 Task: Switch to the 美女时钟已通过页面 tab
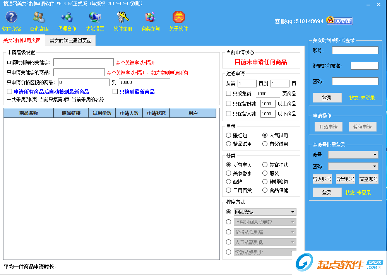pos(71,40)
